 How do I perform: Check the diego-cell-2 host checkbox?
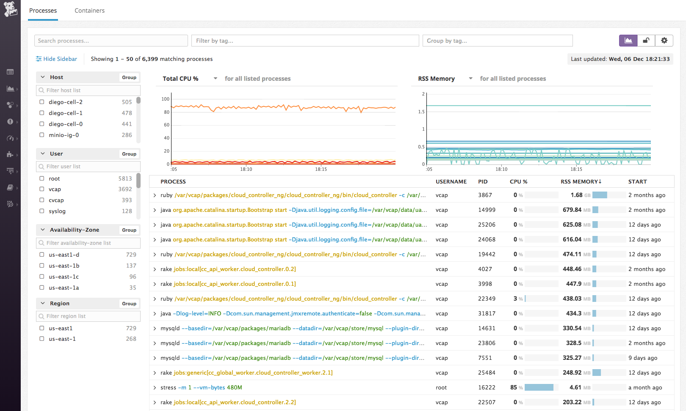41,101
